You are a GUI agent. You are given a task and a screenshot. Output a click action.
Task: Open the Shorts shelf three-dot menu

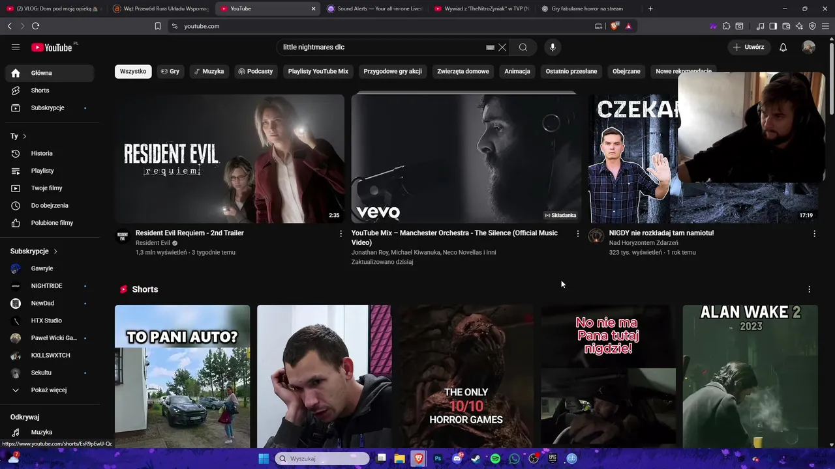(809, 289)
